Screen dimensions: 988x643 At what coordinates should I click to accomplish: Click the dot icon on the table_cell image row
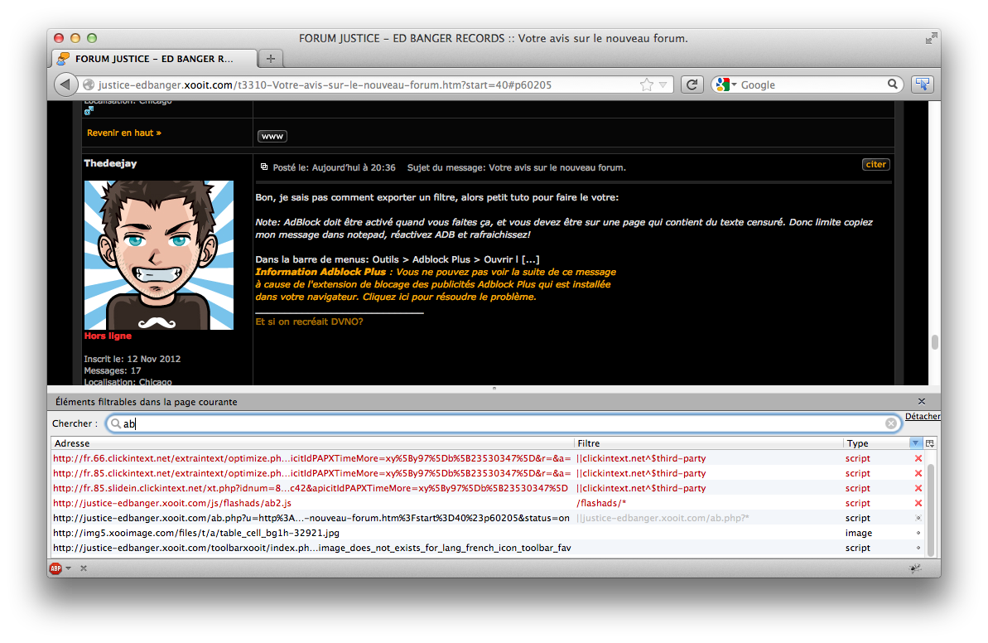click(918, 534)
